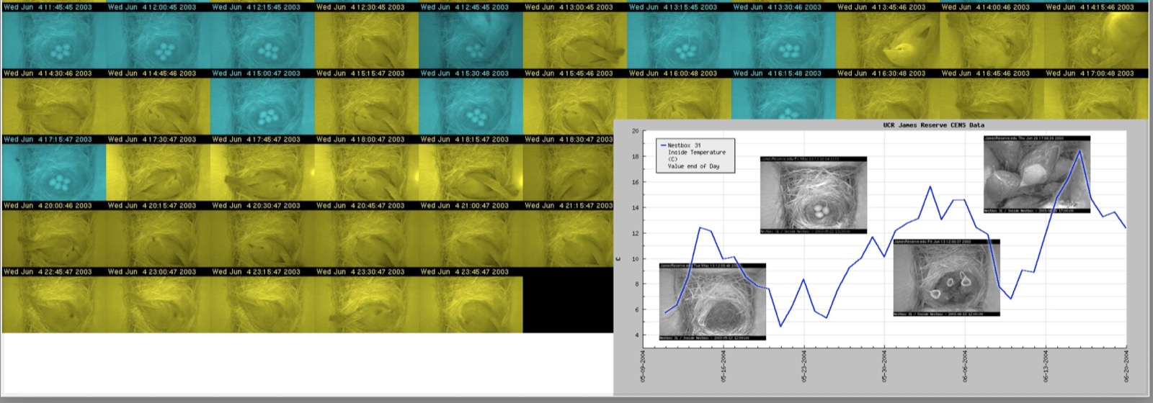Select the 12:15:45 cyan egg snapshot

[x=262, y=40]
